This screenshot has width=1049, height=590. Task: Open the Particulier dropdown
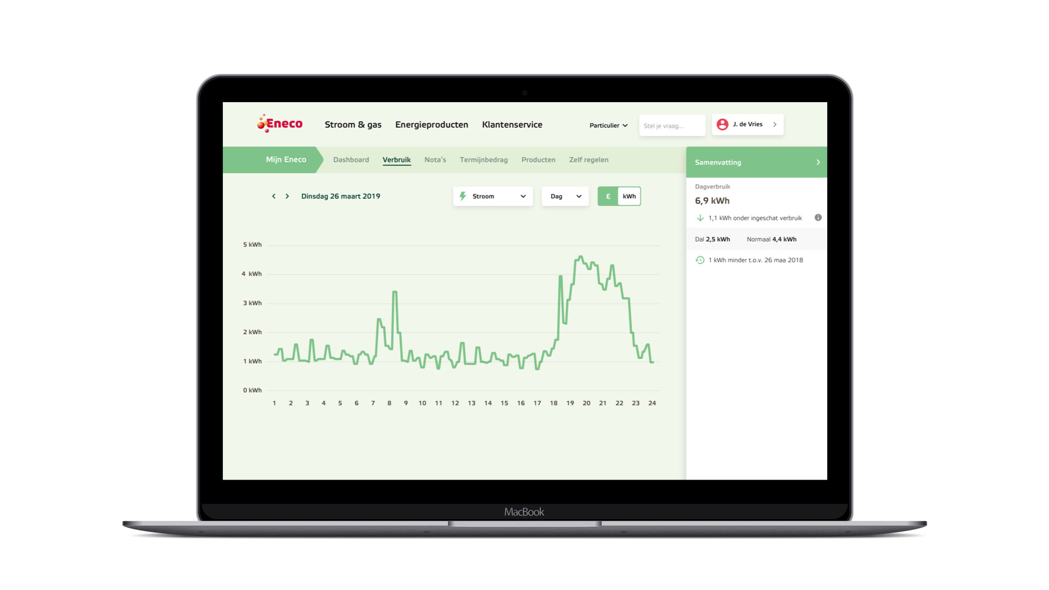[609, 126]
